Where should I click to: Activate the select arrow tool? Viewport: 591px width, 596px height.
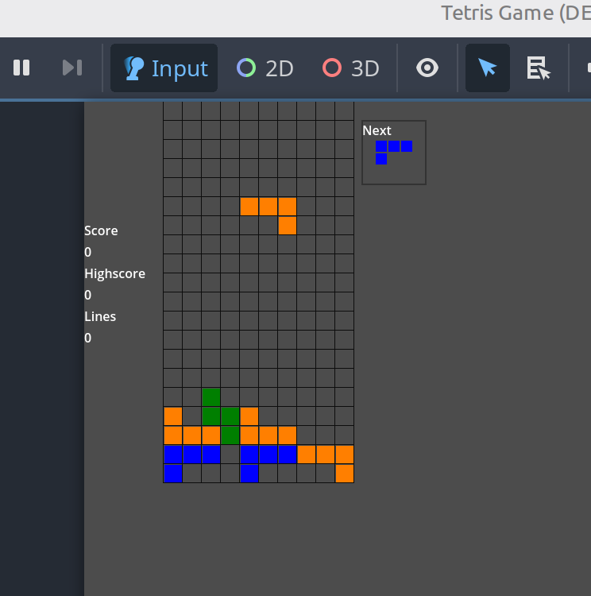pyautogui.click(x=488, y=68)
